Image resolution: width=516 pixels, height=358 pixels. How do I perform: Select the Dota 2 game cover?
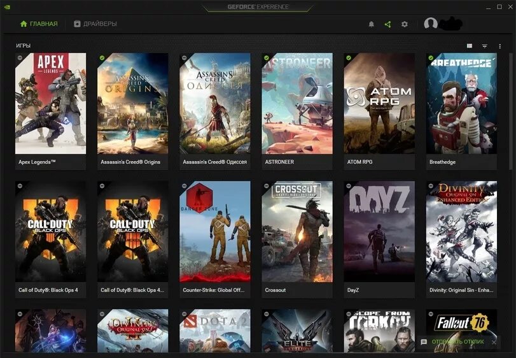[215, 331]
